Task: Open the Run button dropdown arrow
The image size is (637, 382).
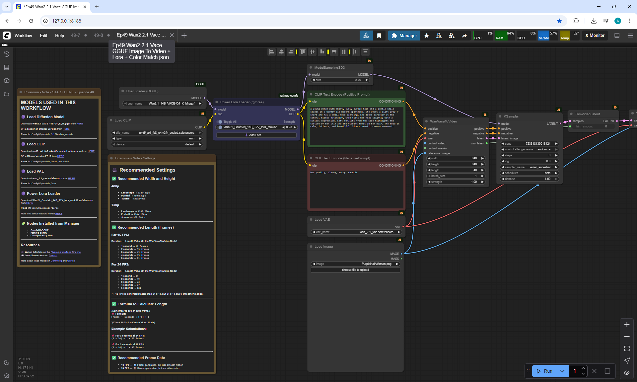Action: 562,371
